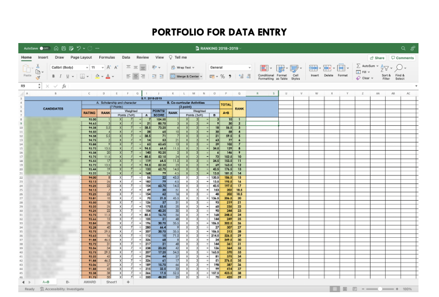The width and height of the screenshot is (439, 297).
Task: Increase font size with larger A
Action: 108,67
